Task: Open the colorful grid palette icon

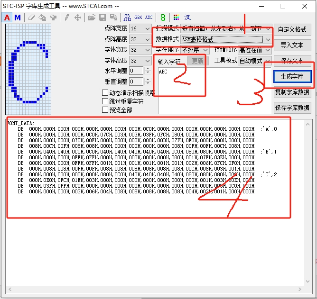Action: (176, 18)
